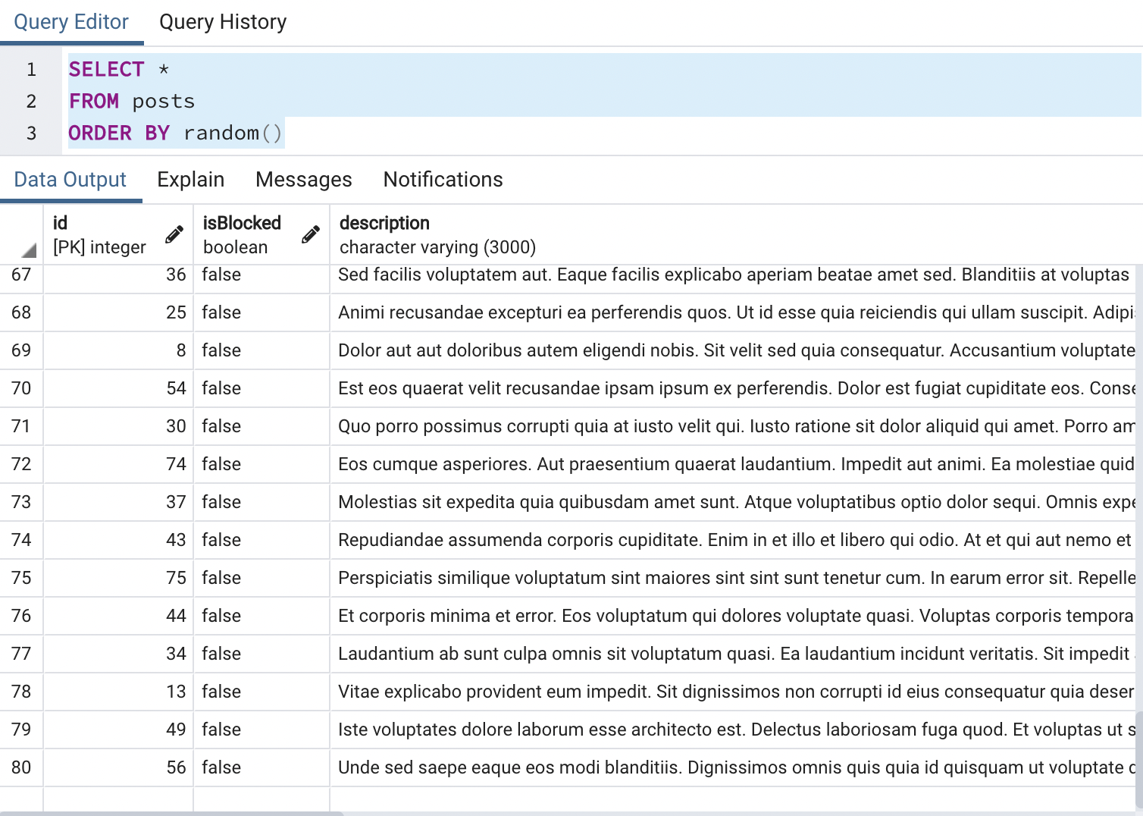The height and width of the screenshot is (816, 1143).
Task: Open the Explain tab
Action: point(191,180)
